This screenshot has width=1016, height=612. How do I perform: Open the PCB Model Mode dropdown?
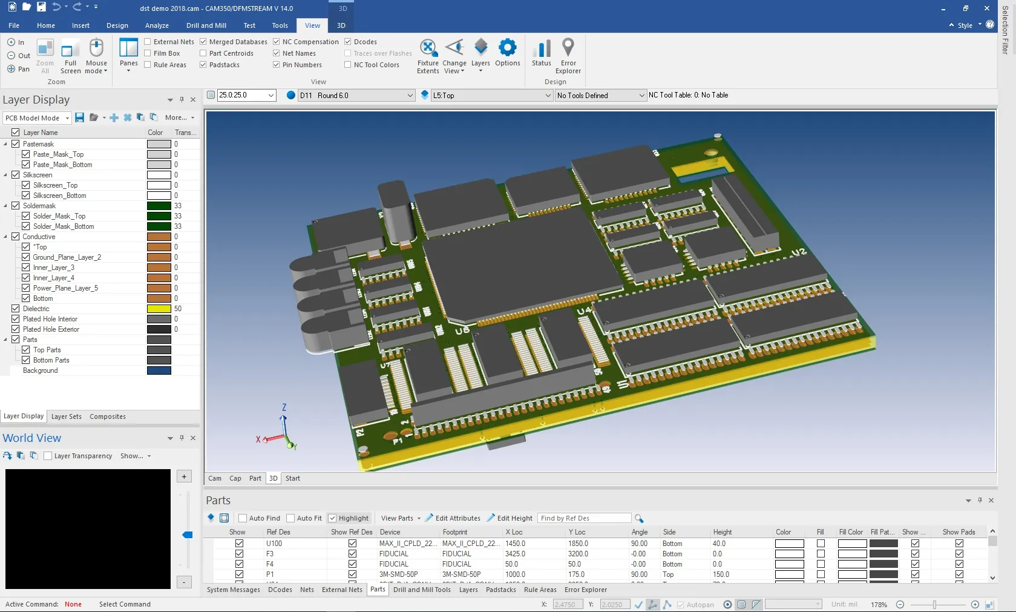click(x=37, y=118)
